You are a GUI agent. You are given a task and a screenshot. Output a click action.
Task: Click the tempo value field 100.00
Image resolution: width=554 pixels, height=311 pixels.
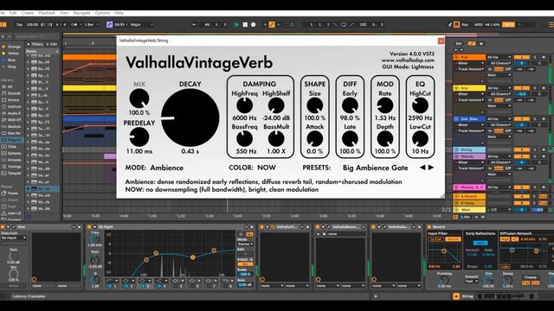32,25
